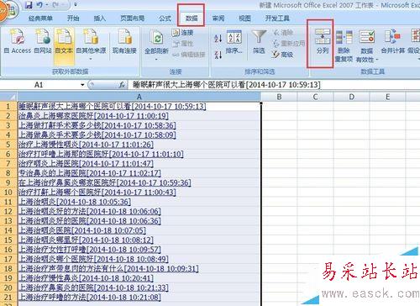Viewport: 420px width, 306px height.
Task: Click Reapply (重新应用) filter item
Action: [288, 44]
